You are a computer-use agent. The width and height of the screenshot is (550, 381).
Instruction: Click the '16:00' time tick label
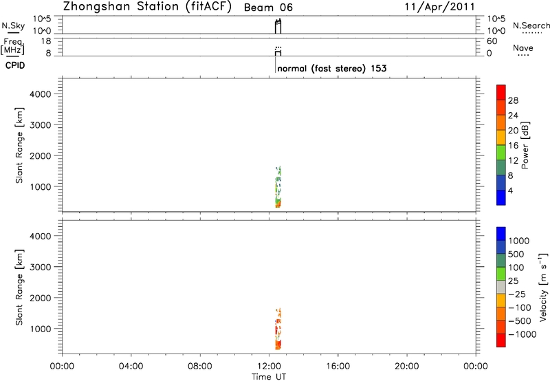coord(338,367)
